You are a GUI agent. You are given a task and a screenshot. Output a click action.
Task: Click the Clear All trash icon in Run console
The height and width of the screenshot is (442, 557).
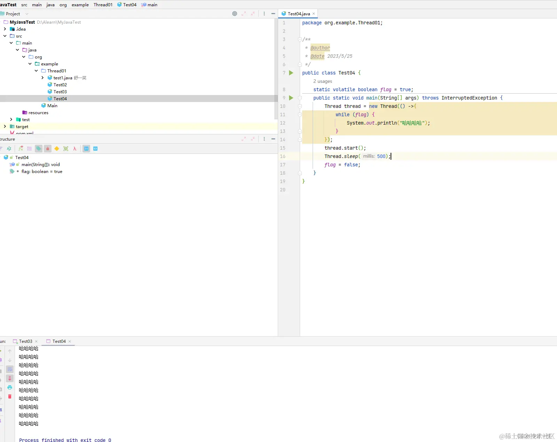coord(10,396)
